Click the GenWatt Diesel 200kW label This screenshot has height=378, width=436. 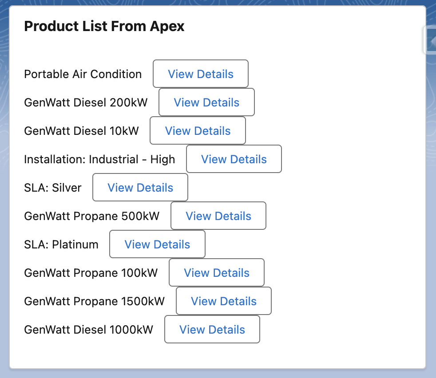pos(86,102)
